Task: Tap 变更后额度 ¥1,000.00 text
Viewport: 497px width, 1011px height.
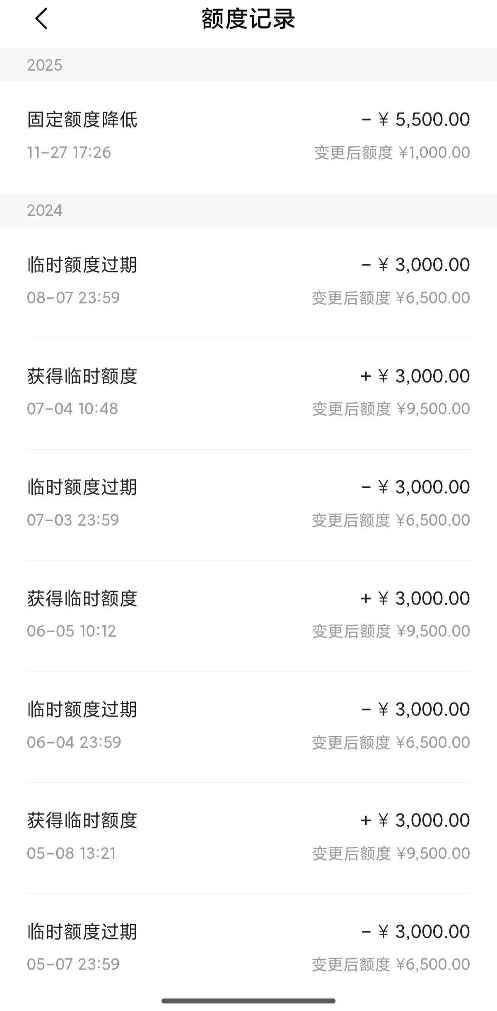Action: (392, 153)
